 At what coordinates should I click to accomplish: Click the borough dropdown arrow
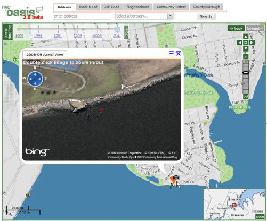[x=170, y=16]
